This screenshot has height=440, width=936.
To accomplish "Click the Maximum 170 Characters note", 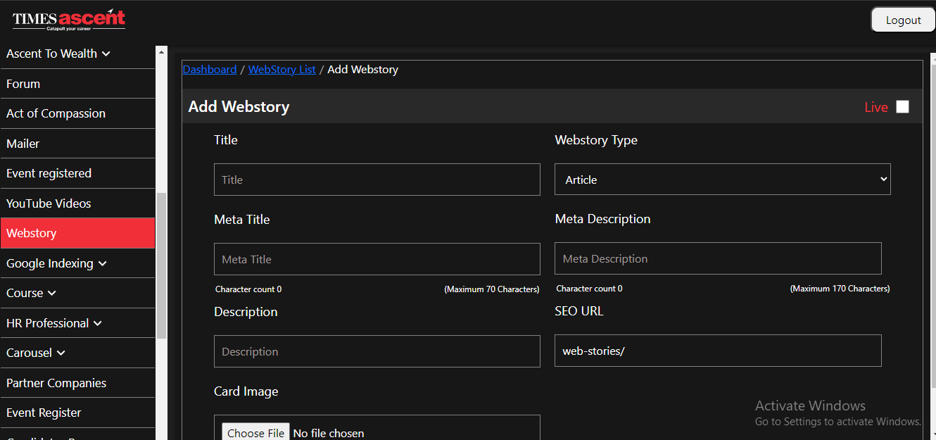I will tap(840, 289).
